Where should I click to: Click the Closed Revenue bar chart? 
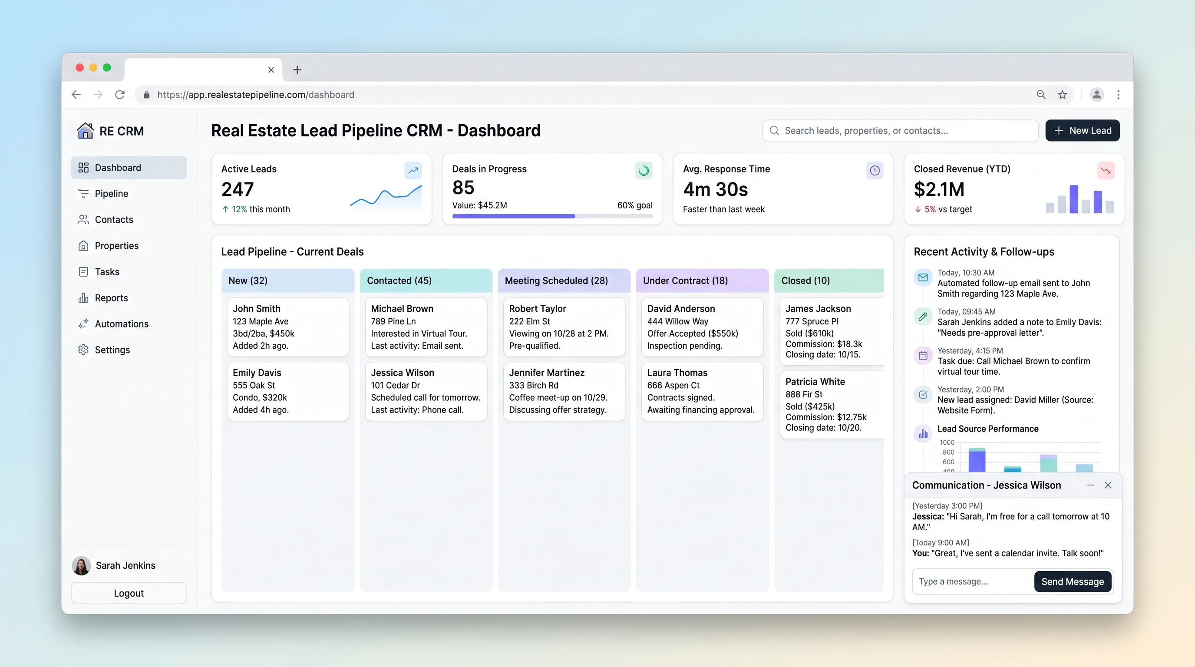[x=1079, y=199]
